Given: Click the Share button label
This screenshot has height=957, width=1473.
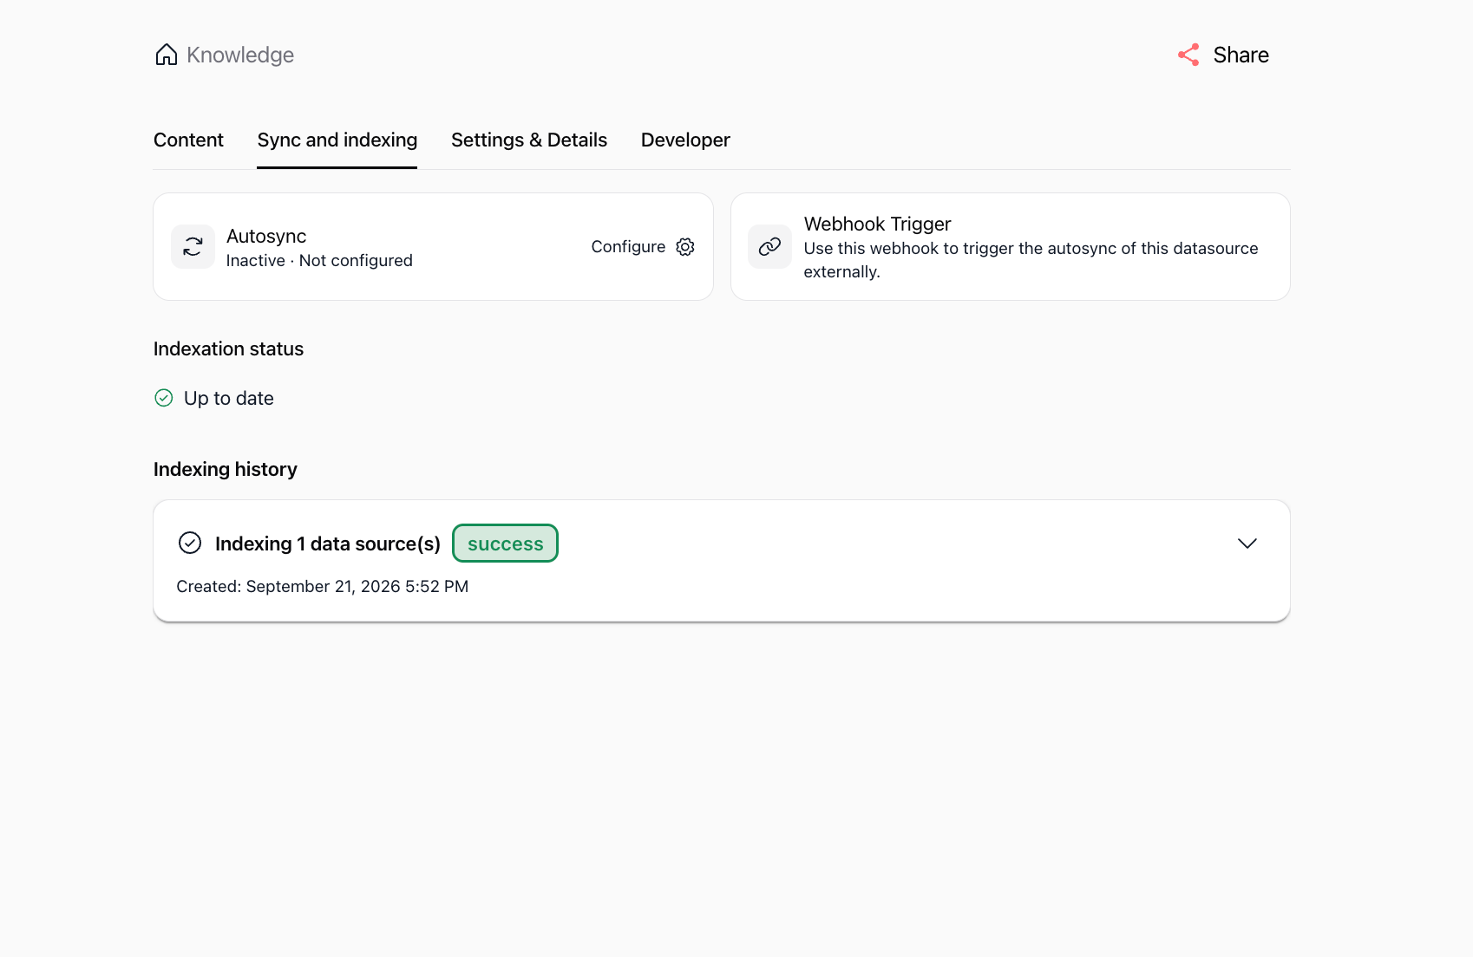Looking at the screenshot, I should [x=1241, y=55].
